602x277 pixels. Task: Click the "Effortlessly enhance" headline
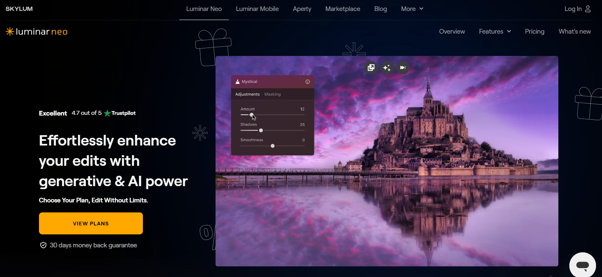click(x=107, y=140)
